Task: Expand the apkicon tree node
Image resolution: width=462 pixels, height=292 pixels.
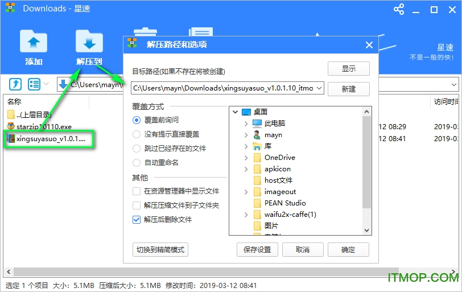Action: pyautogui.click(x=246, y=169)
